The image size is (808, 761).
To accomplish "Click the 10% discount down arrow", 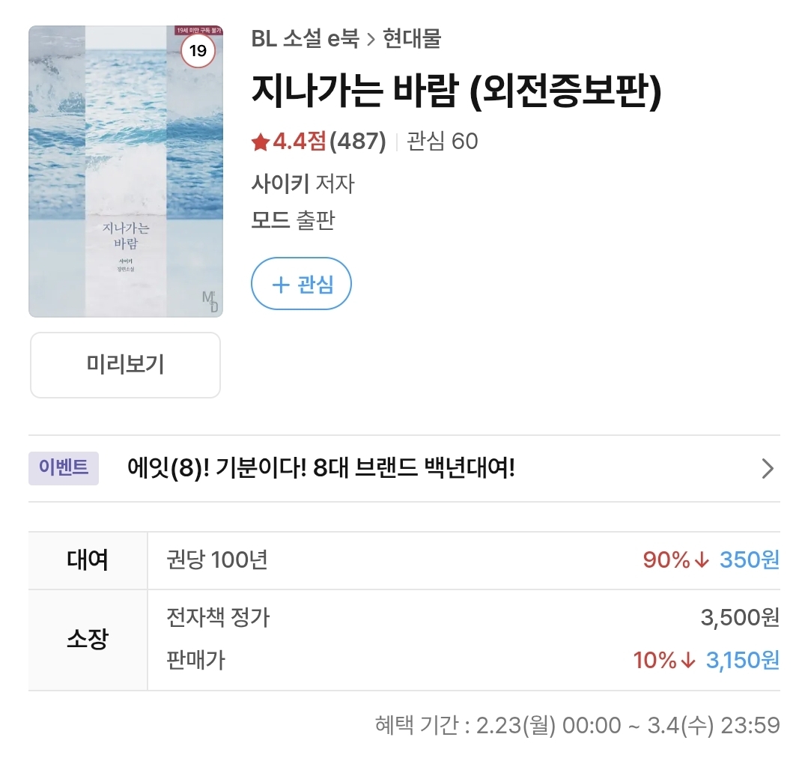I will (688, 661).
